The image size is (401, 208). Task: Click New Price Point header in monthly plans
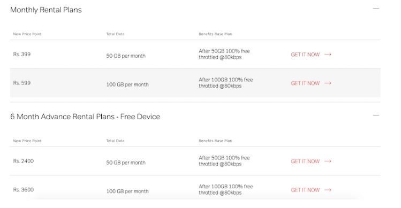27,34
